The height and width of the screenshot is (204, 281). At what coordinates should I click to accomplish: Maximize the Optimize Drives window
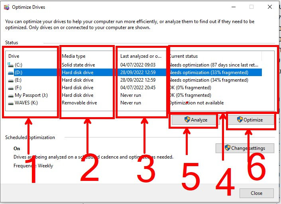252,7
